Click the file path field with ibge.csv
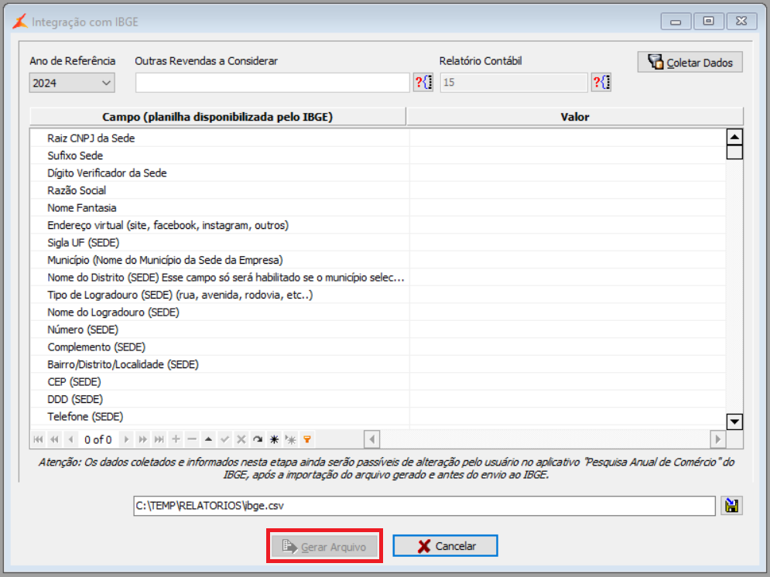The image size is (770, 577). (x=424, y=506)
